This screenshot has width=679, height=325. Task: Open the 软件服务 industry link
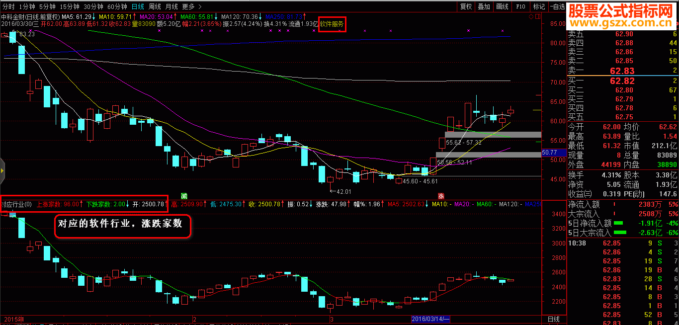point(332,24)
